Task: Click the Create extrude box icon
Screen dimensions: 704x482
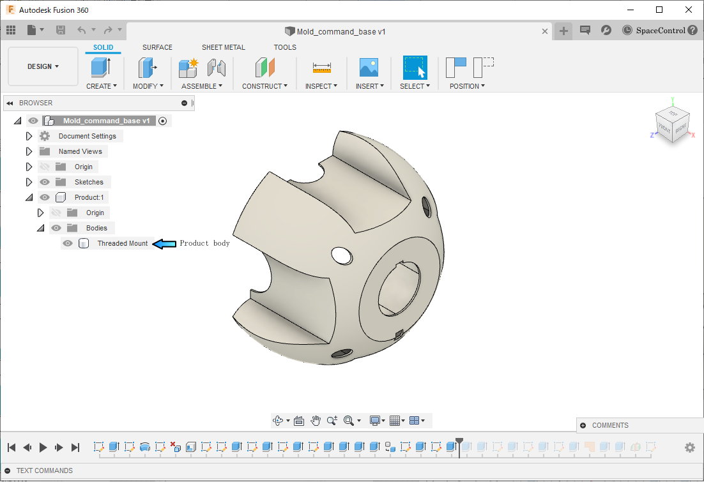Action: click(101, 67)
